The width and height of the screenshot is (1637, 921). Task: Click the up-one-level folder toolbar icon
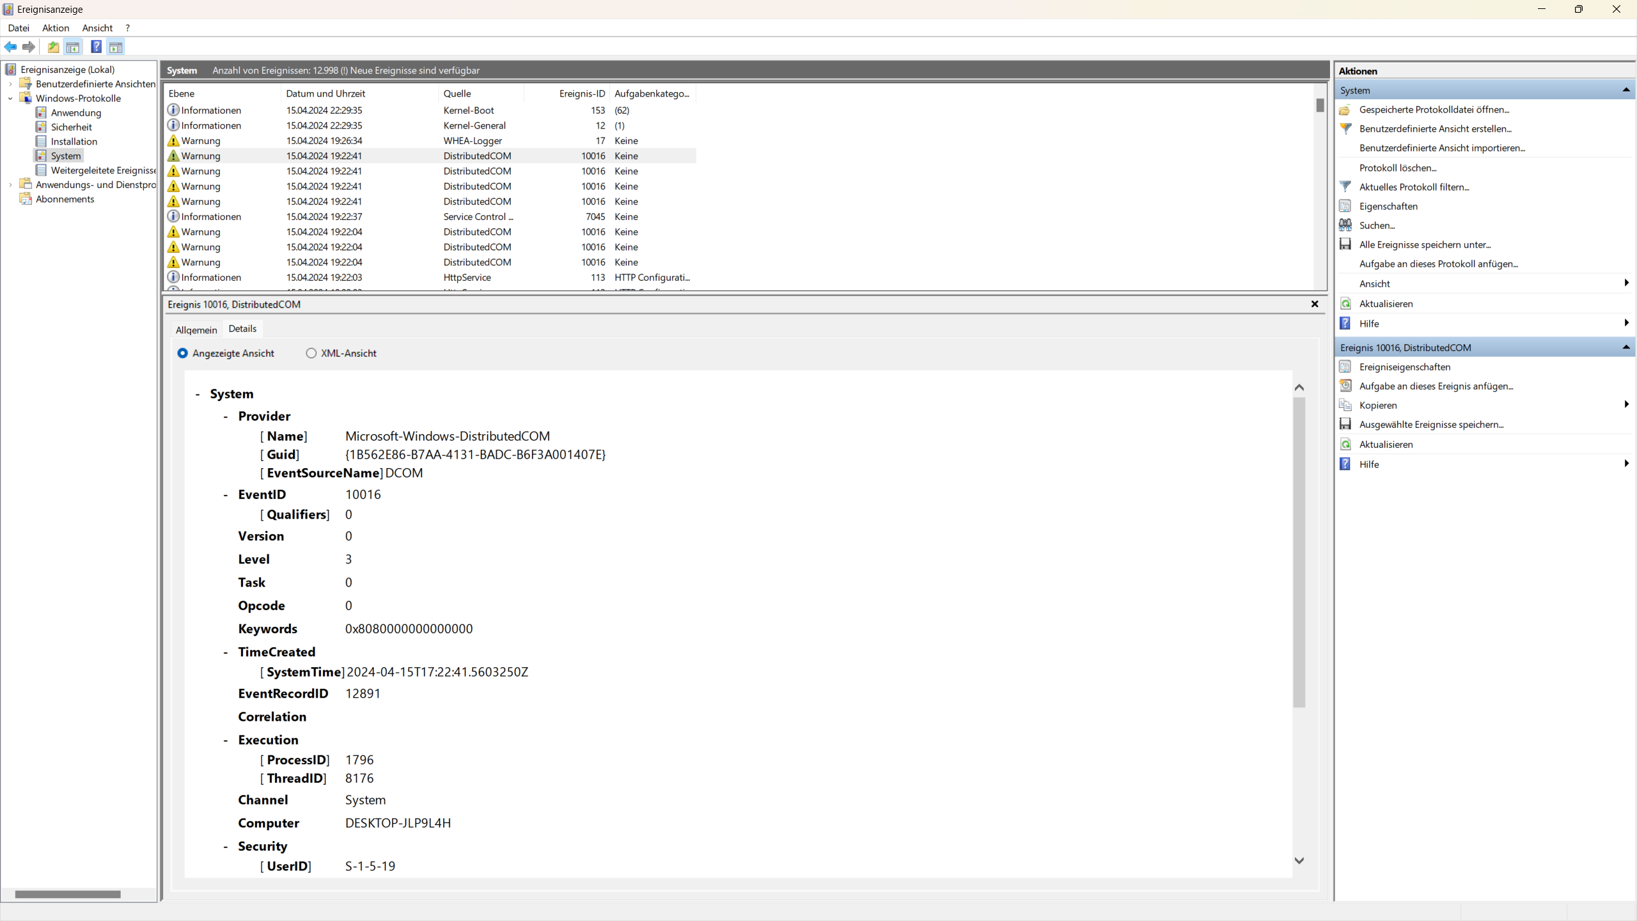(x=53, y=47)
